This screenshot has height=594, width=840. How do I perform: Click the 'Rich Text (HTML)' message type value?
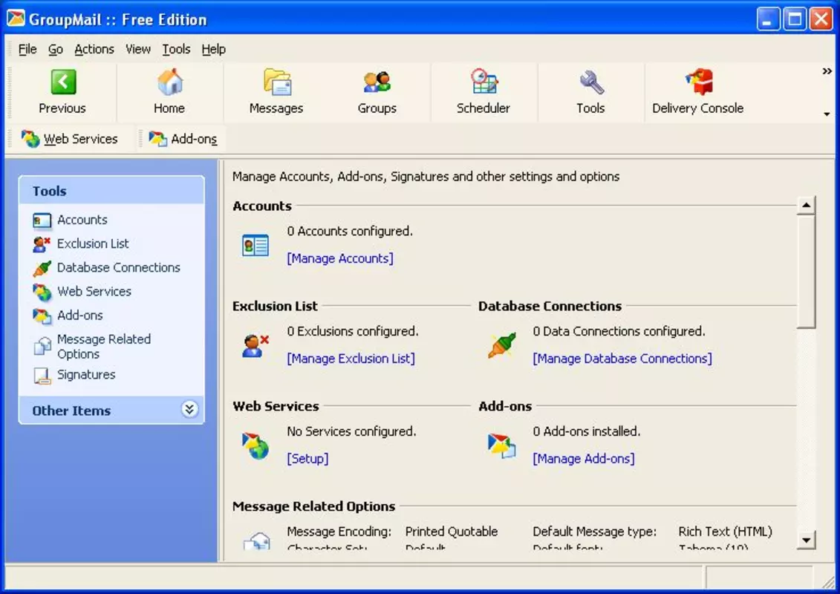click(726, 532)
